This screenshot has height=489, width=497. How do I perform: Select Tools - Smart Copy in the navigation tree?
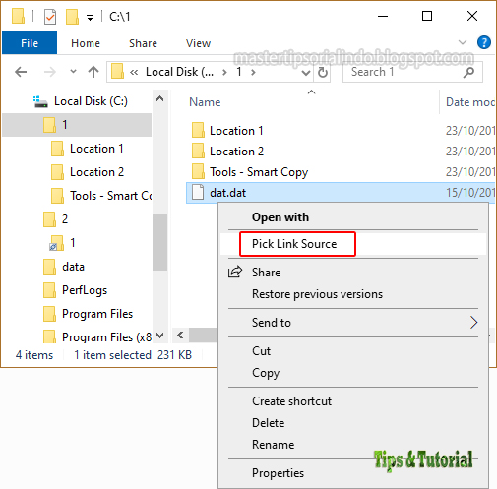coord(111,196)
